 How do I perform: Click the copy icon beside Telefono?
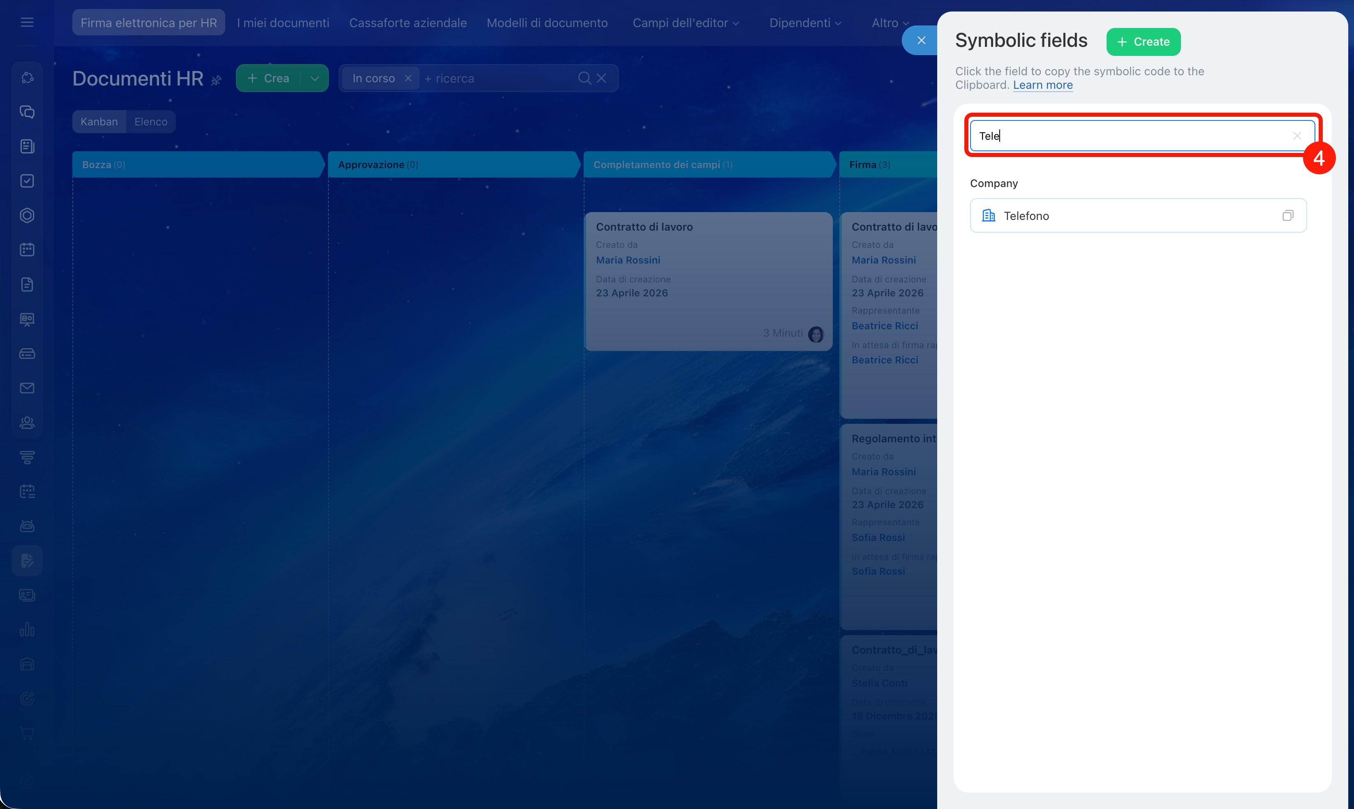[x=1287, y=216]
